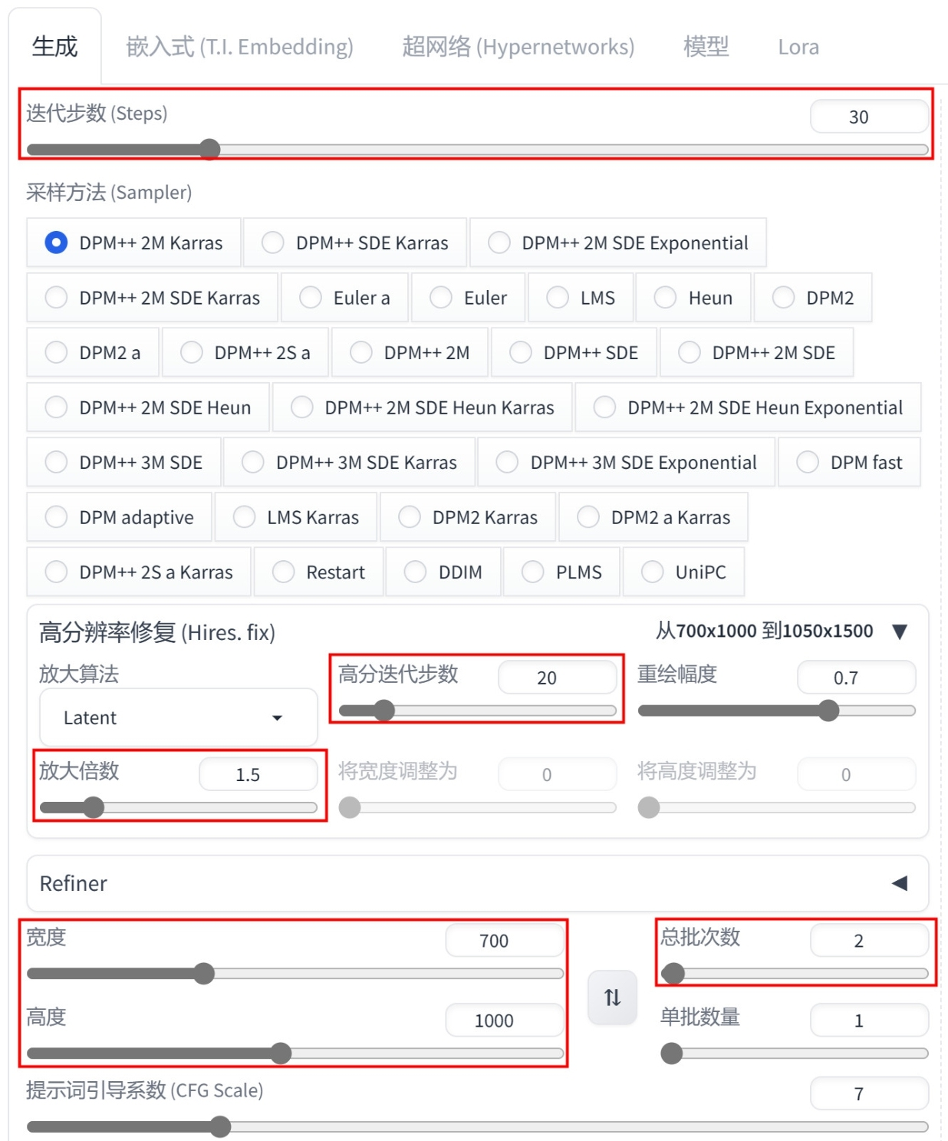Choose the Heun sampler
Image resolution: width=948 pixels, height=1141 pixels.
click(x=693, y=298)
